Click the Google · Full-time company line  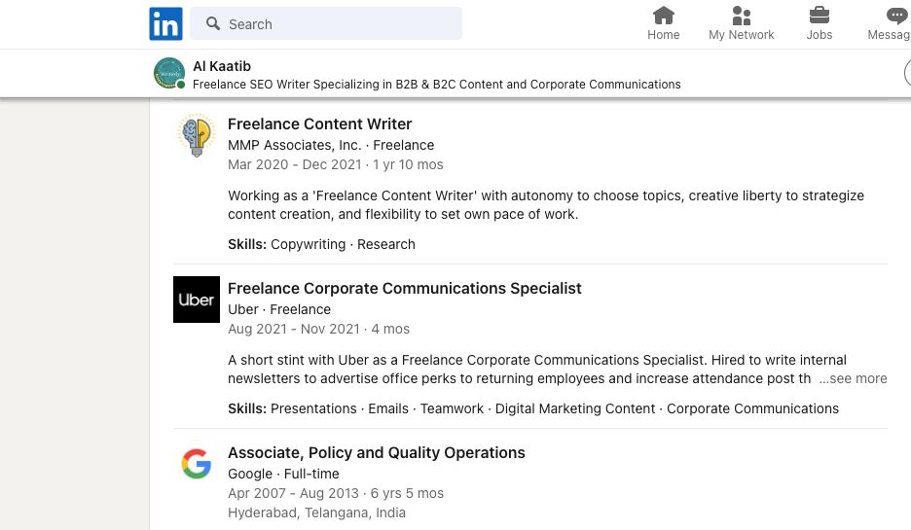pos(283,474)
